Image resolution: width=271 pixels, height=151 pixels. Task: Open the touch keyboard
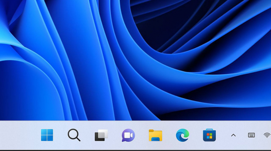tap(251, 135)
